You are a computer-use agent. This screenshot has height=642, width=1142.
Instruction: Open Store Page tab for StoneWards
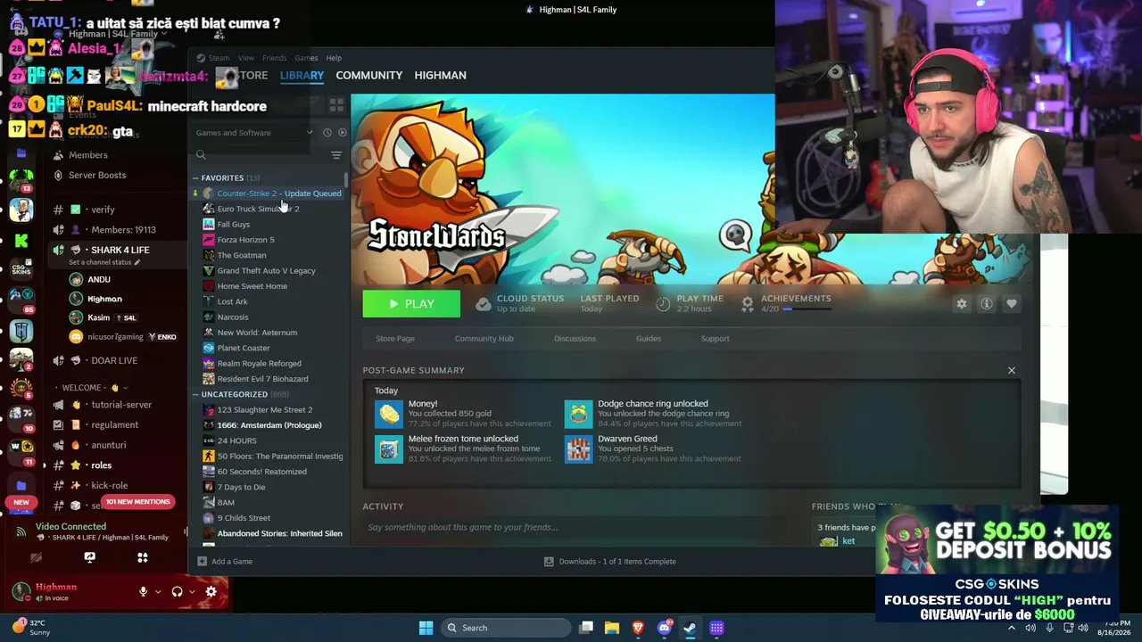395,339
